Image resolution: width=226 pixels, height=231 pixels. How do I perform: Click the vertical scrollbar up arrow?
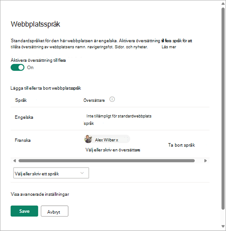[223, 3]
